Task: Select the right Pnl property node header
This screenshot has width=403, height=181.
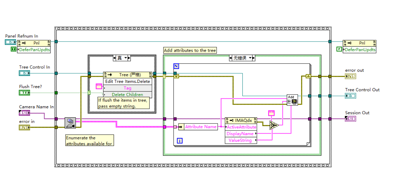Action: (x=359, y=43)
